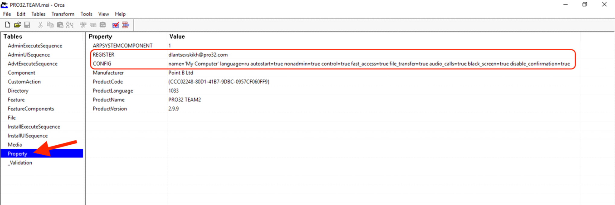
Task: Select the REGISTER email value cell
Action: pyautogui.click(x=198, y=55)
